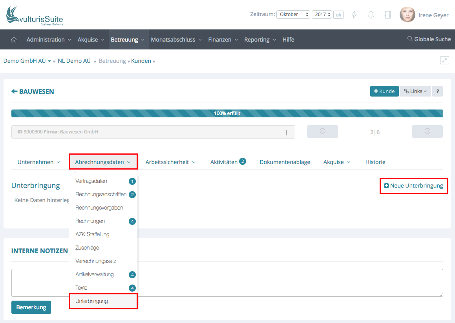Viewport: 455px width, 323px height.
Task: Open the month dropdown showing Oktober
Action: coord(293,15)
